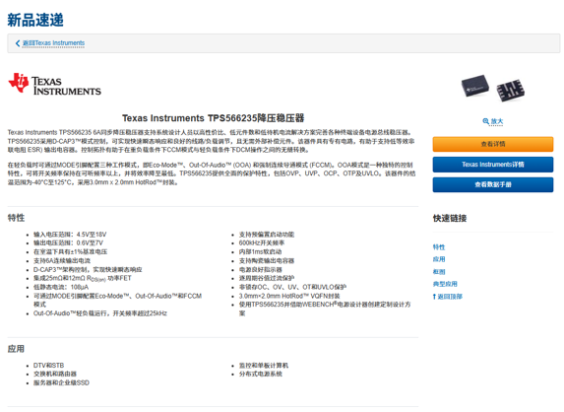Select the 输入电压范围：4.5V至18V bullet

pos(70,235)
